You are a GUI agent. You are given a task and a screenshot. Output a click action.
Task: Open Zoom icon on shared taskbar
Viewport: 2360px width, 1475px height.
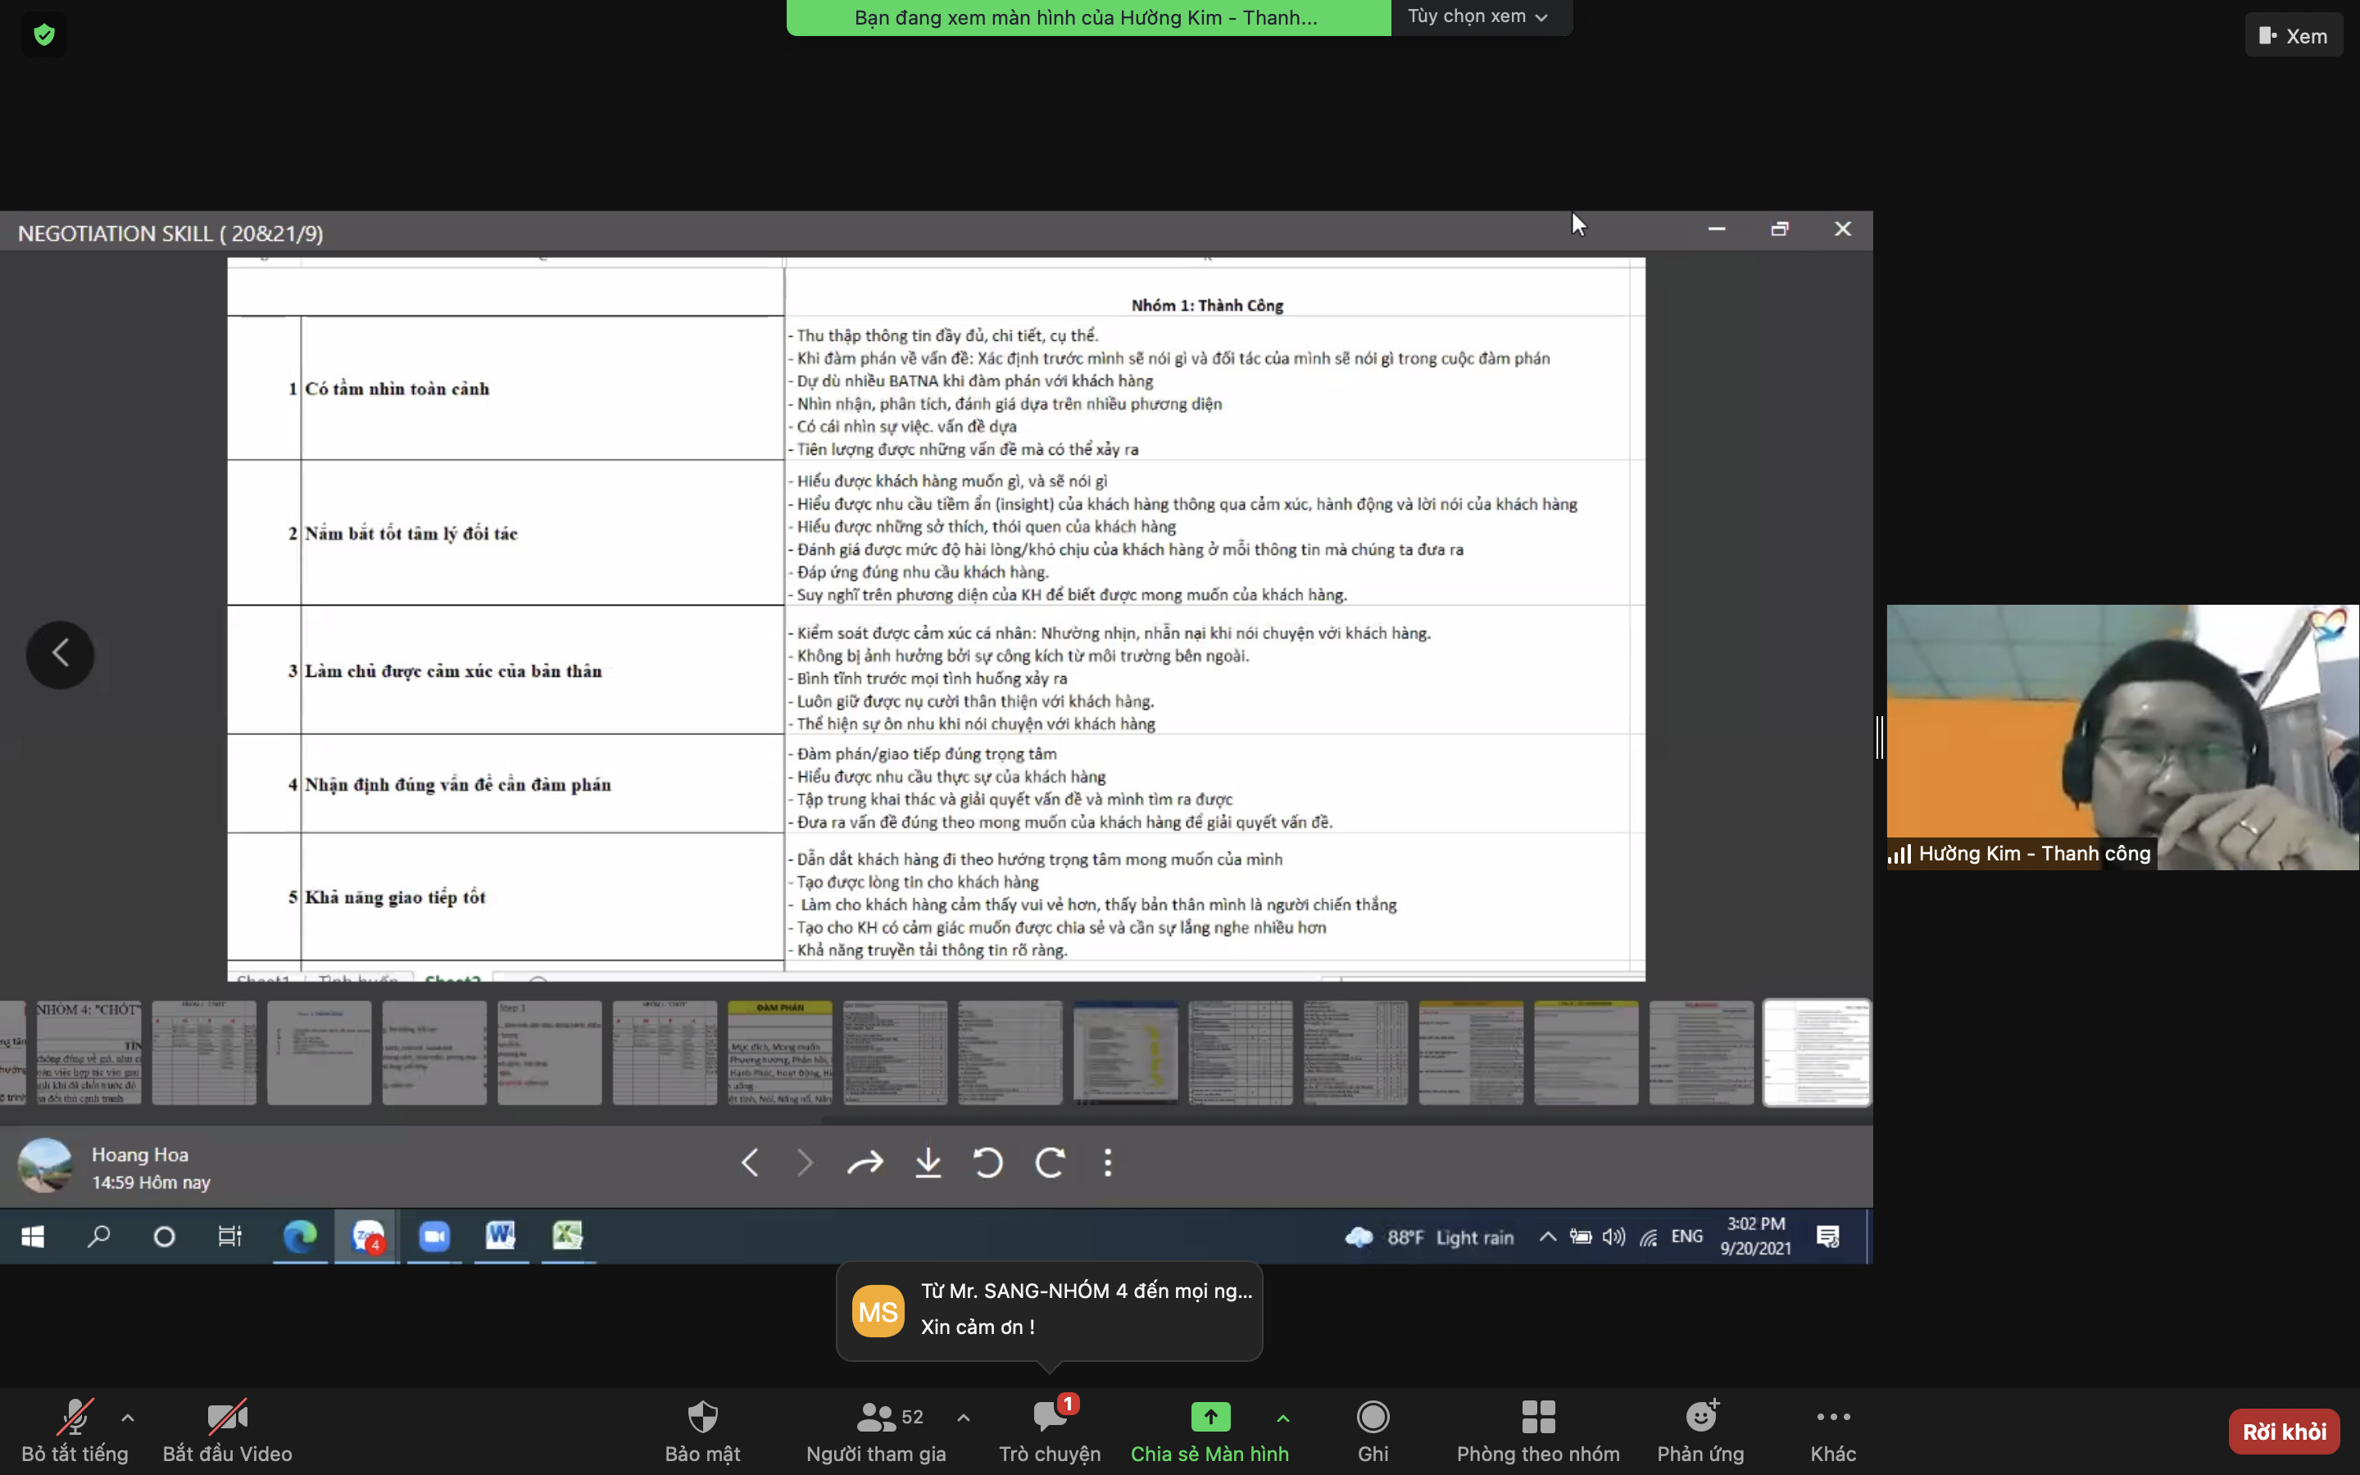coord(434,1237)
